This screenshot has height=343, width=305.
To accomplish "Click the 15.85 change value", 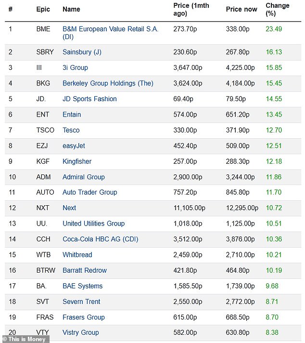I will pos(274,67).
